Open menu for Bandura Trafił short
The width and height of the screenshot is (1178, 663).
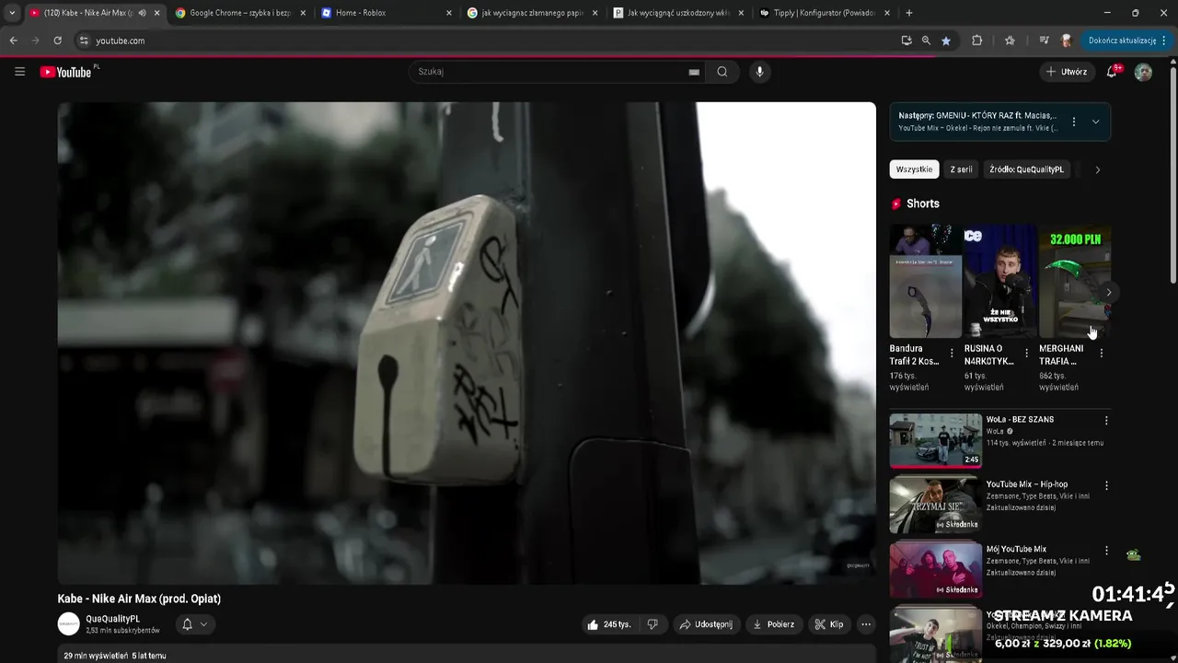click(x=952, y=353)
